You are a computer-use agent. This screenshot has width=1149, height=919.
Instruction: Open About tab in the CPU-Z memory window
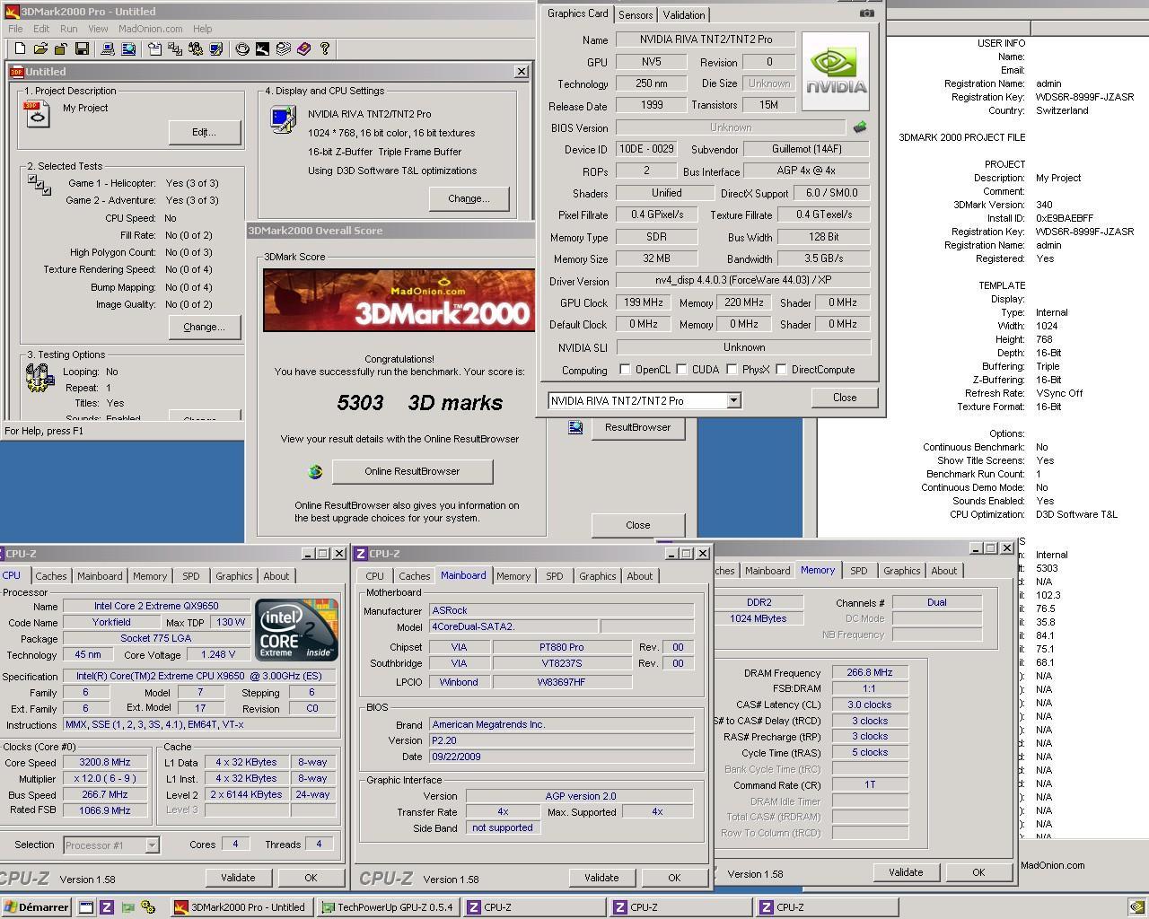[943, 571]
